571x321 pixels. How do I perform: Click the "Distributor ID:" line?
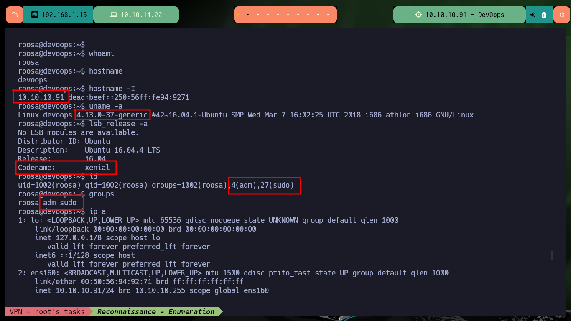pos(64,141)
